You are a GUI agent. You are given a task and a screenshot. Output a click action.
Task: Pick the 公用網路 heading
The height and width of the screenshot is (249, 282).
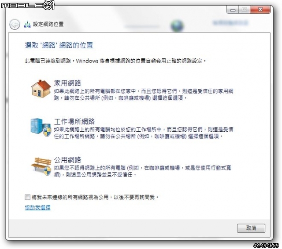[x=67, y=160]
